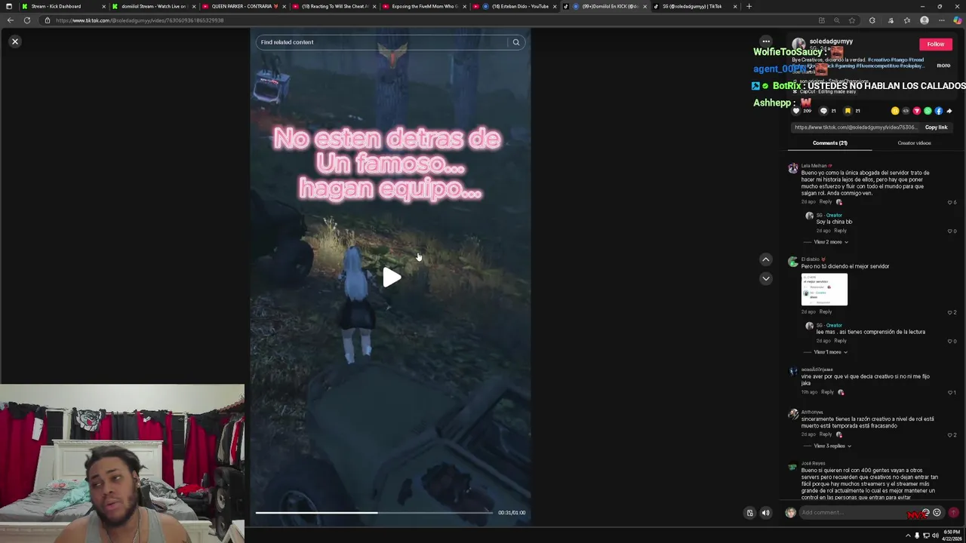Image resolution: width=966 pixels, height=543 pixels.
Task: Like creator reply Soy la china bb
Action: pos(950,231)
